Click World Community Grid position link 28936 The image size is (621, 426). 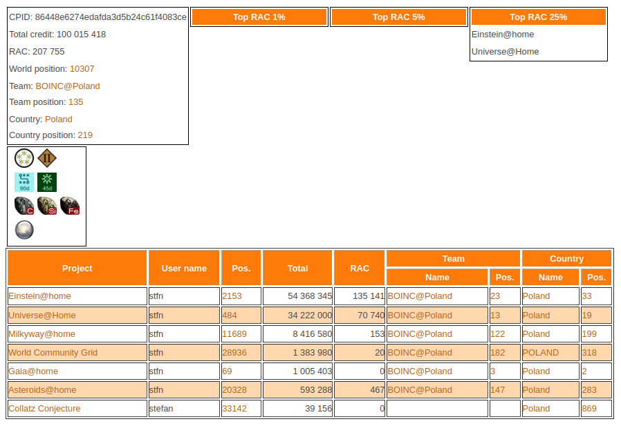coord(234,352)
